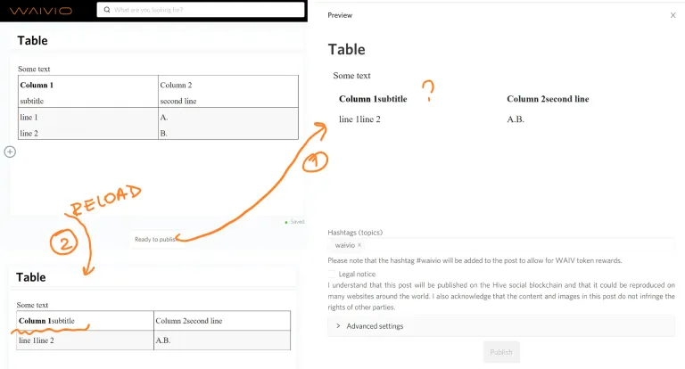Click the Publish button
The height and width of the screenshot is (369, 685).
501,352
